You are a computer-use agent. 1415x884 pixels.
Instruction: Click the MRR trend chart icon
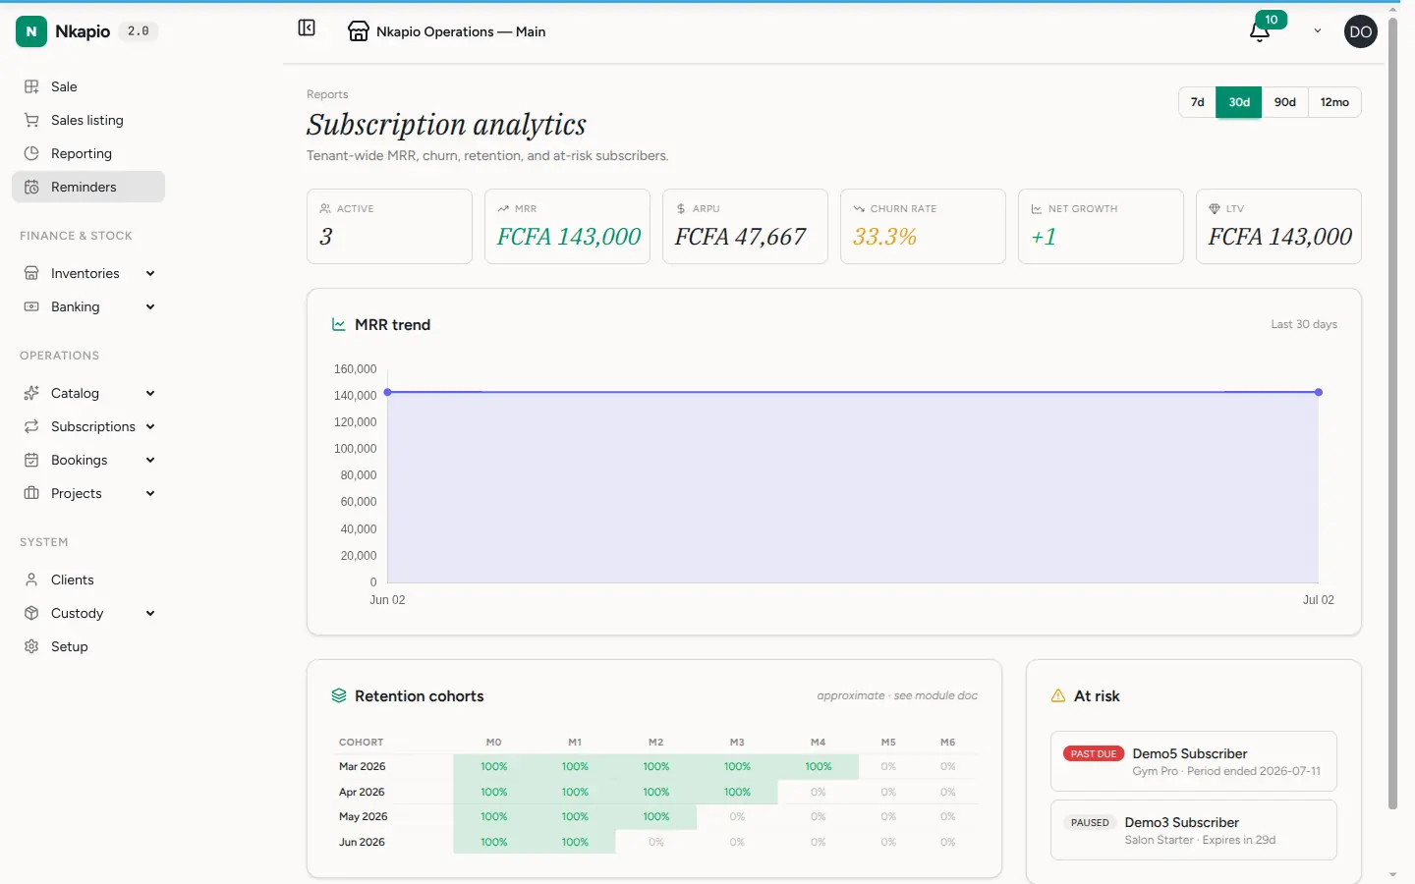pyautogui.click(x=339, y=324)
